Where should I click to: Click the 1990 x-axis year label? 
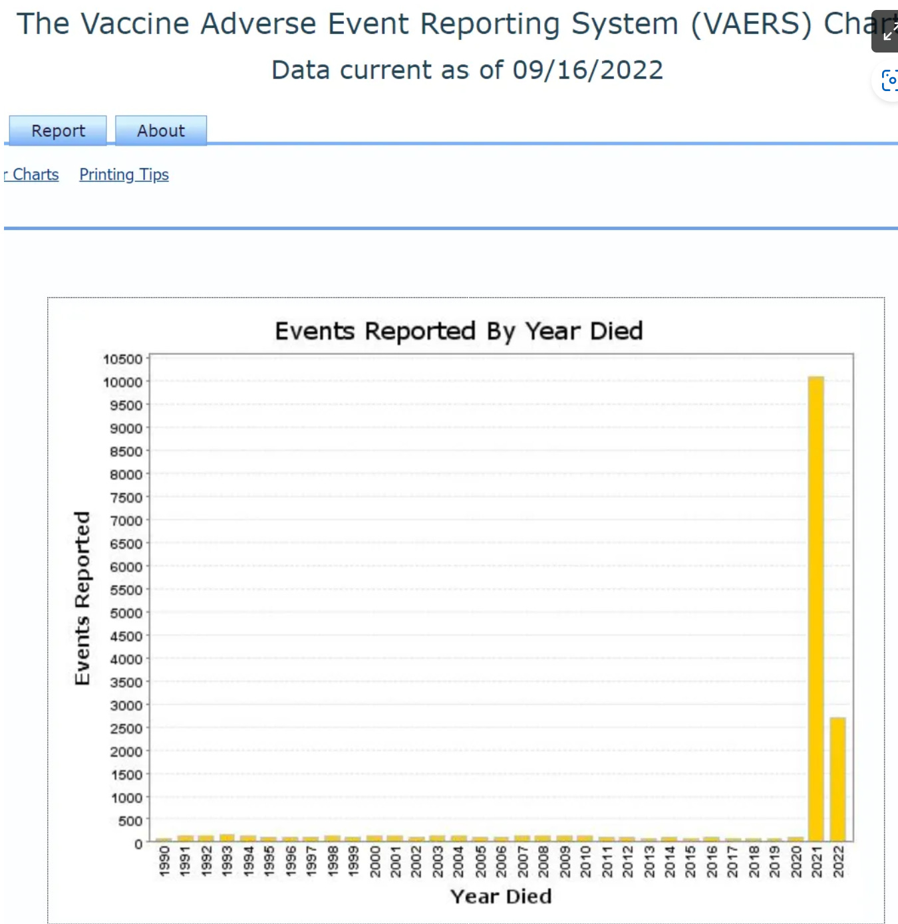pyautogui.click(x=164, y=861)
